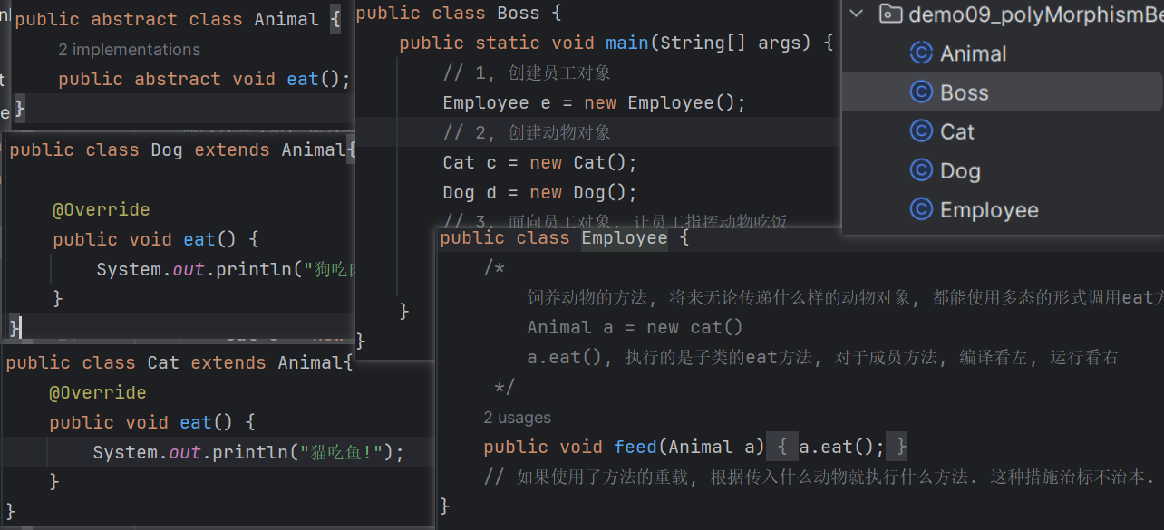Click the class icon beside Dog in tree
Image resolution: width=1164 pixels, height=530 pixels.
[x=921, y=170]
